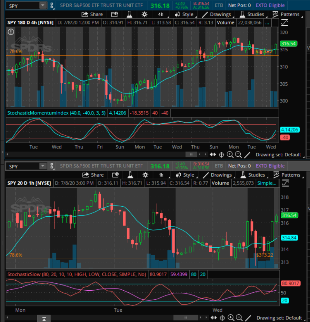Expand the SPY symbol dropdown arrow in the top chart
This screenshot has height=322, width=310.
(43, 6)
